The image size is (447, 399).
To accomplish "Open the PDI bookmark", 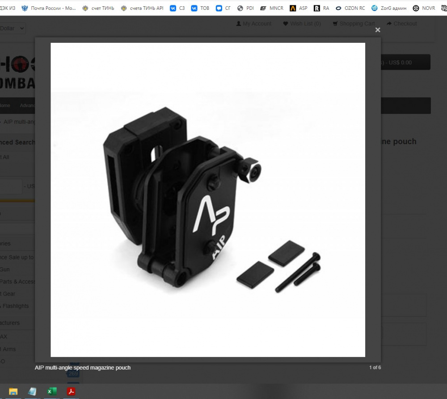I will (x=245, y=8).
